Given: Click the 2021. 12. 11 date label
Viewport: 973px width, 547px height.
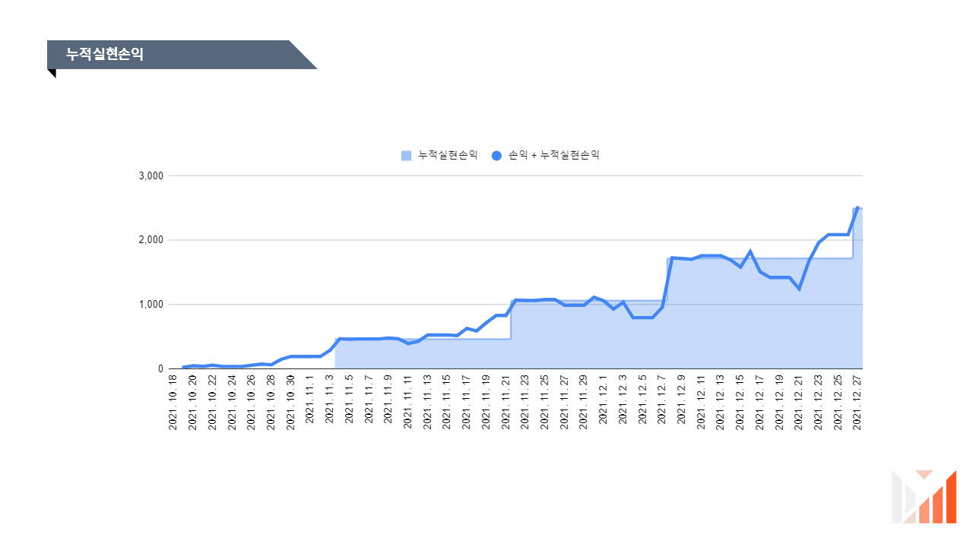Looking at the screenshot, I should [x=702, y=403].
